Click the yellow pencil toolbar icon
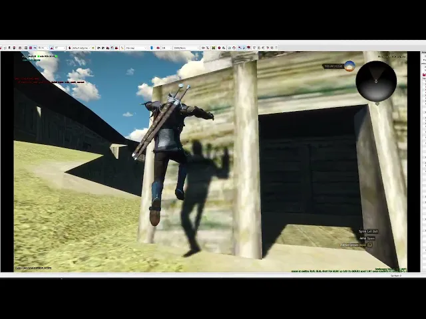 click(x=122, y=48)
